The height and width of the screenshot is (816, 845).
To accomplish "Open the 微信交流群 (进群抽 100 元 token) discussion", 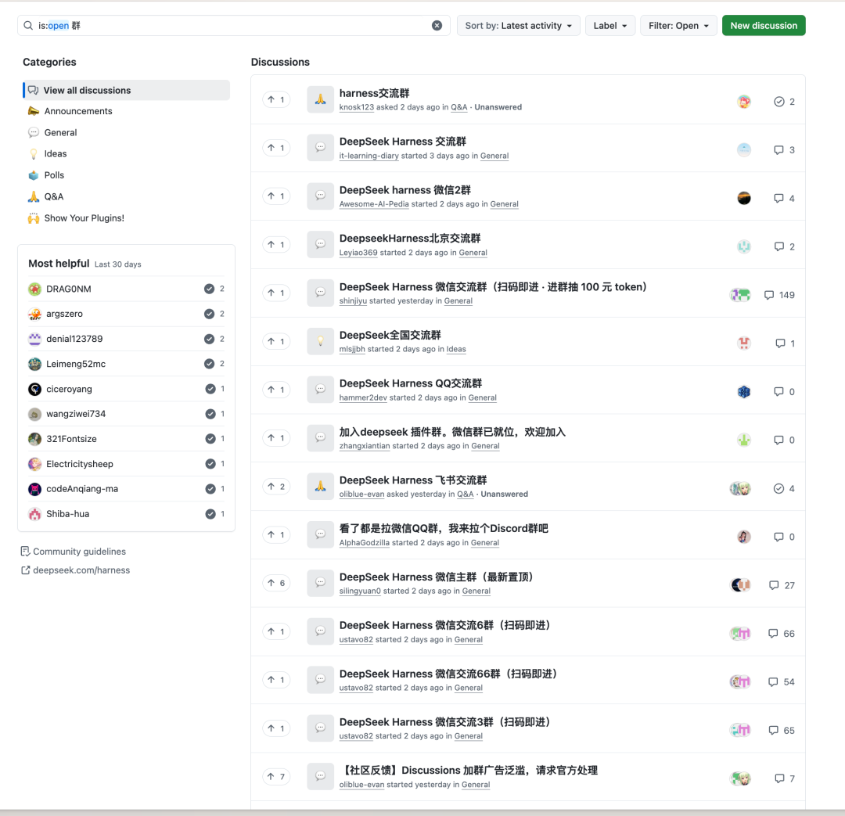I will click(493, 286).
